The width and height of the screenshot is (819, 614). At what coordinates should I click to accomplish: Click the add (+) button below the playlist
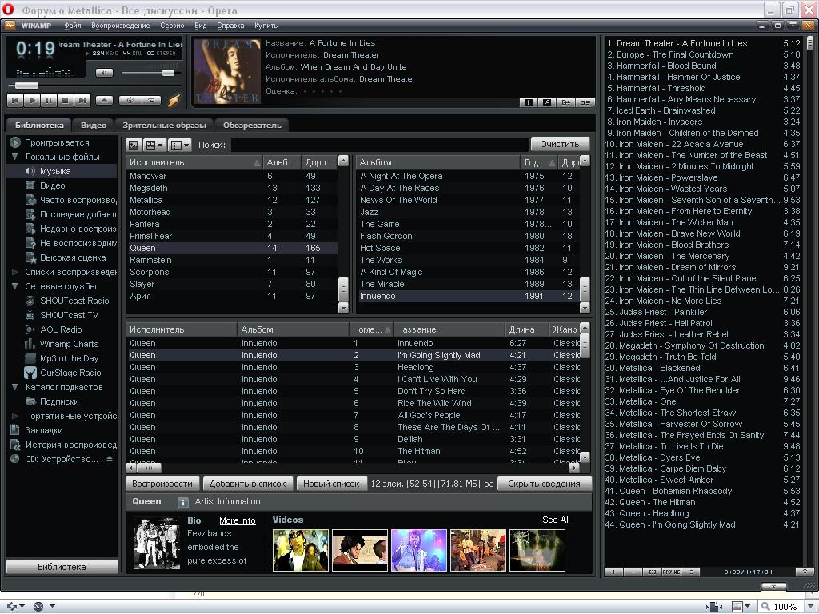tap(613, 572)
